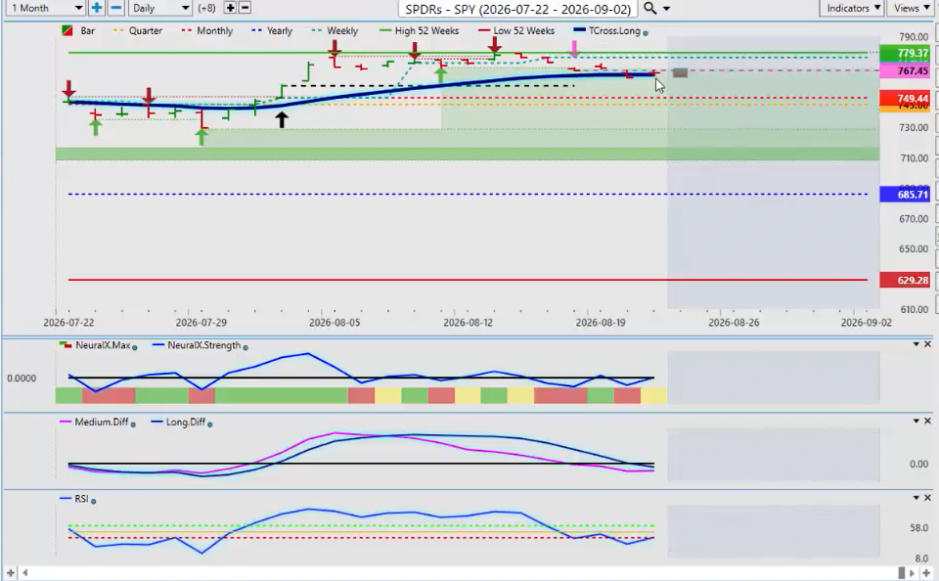Open the 1 Month time range dropdown
The image size is (939, 581).
coord(44,8)
